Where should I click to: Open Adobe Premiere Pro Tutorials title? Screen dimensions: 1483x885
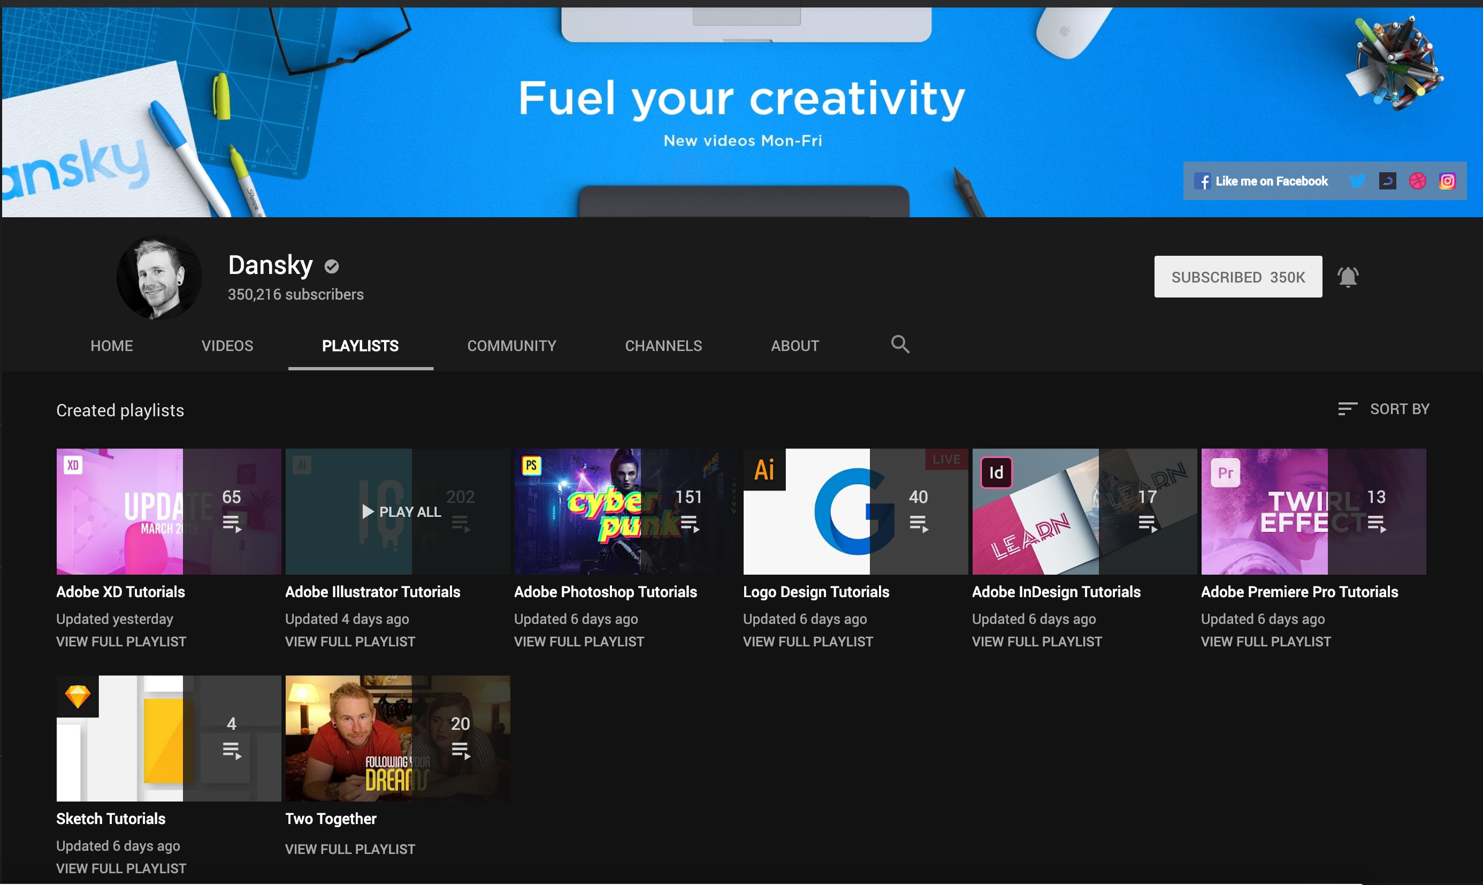pyautogui.click(x=1299, y=592)
